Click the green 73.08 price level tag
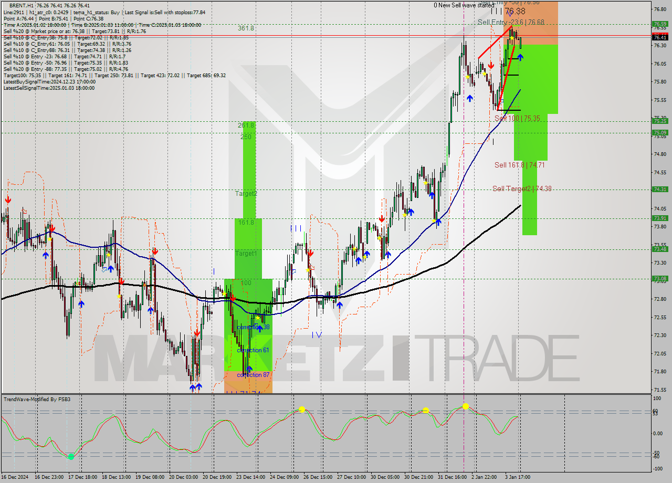The image size is (672, 483). point(660,279)
